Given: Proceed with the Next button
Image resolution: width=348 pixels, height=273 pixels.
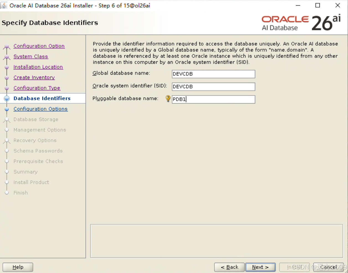Looking at the screenshot, I should coord(260,267).
